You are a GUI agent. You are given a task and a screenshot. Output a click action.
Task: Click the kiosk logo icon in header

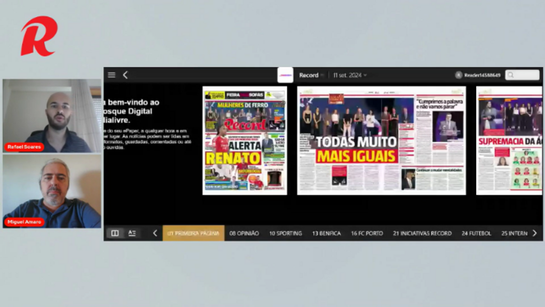[x=285, y=75]
